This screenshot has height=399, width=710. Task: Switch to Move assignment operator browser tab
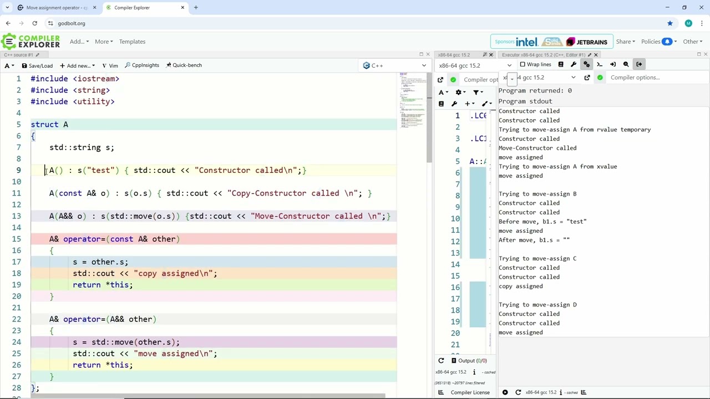click(x=57, y=8)
